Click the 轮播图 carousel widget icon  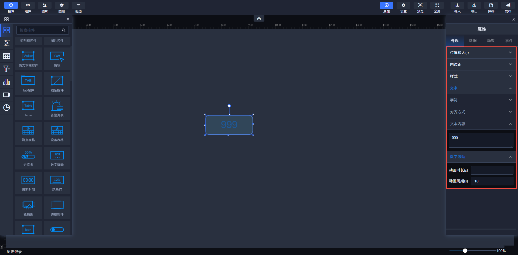pos(28,205)
